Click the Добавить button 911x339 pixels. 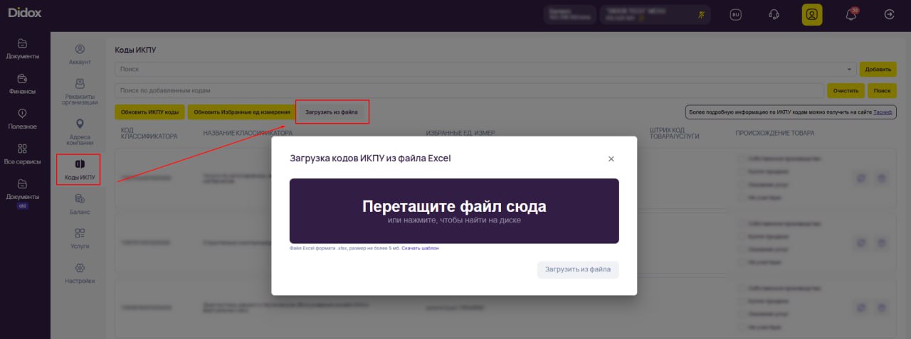point(878,69)
